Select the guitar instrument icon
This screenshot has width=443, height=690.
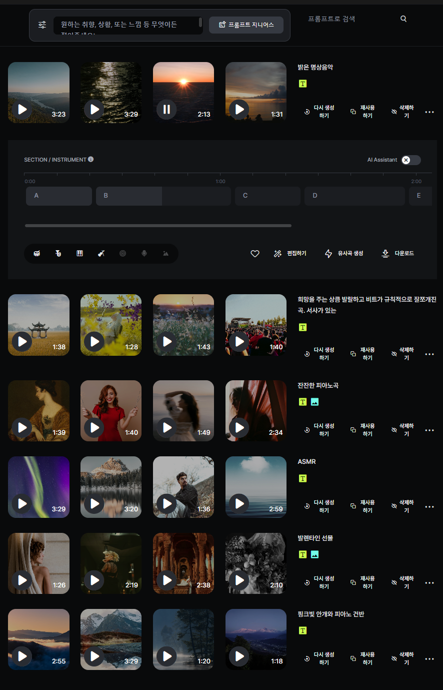[101, 254]
